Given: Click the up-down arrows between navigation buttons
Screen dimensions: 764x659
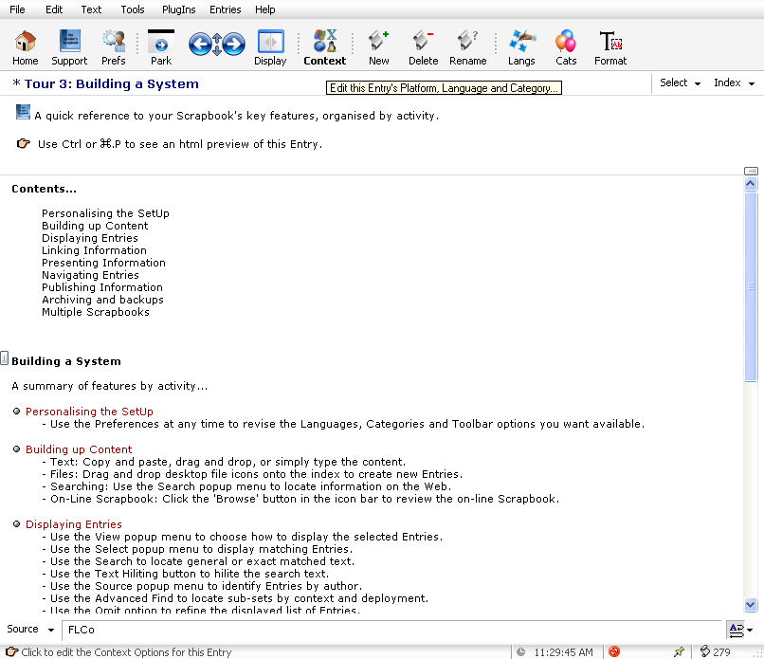Looking at the screenshot, I should tap(217, 45).
